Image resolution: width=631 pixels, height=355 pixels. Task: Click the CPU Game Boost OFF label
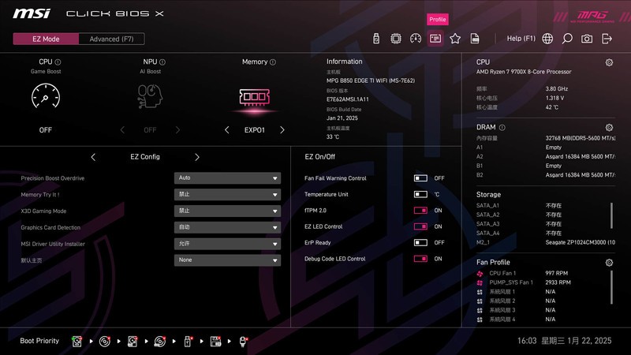(x=46, y=130)
